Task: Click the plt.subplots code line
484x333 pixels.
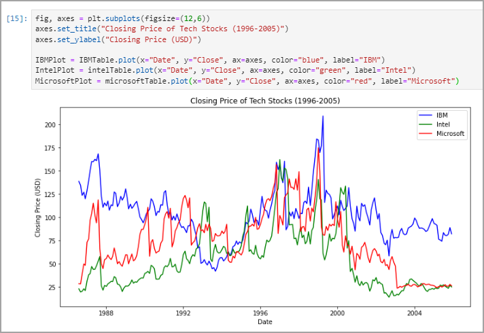Action: [x=122, y=18]
